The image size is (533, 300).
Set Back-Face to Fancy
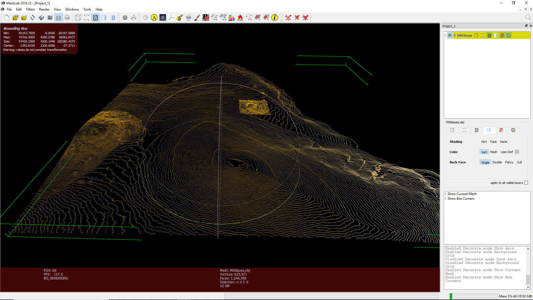[509, 162]
